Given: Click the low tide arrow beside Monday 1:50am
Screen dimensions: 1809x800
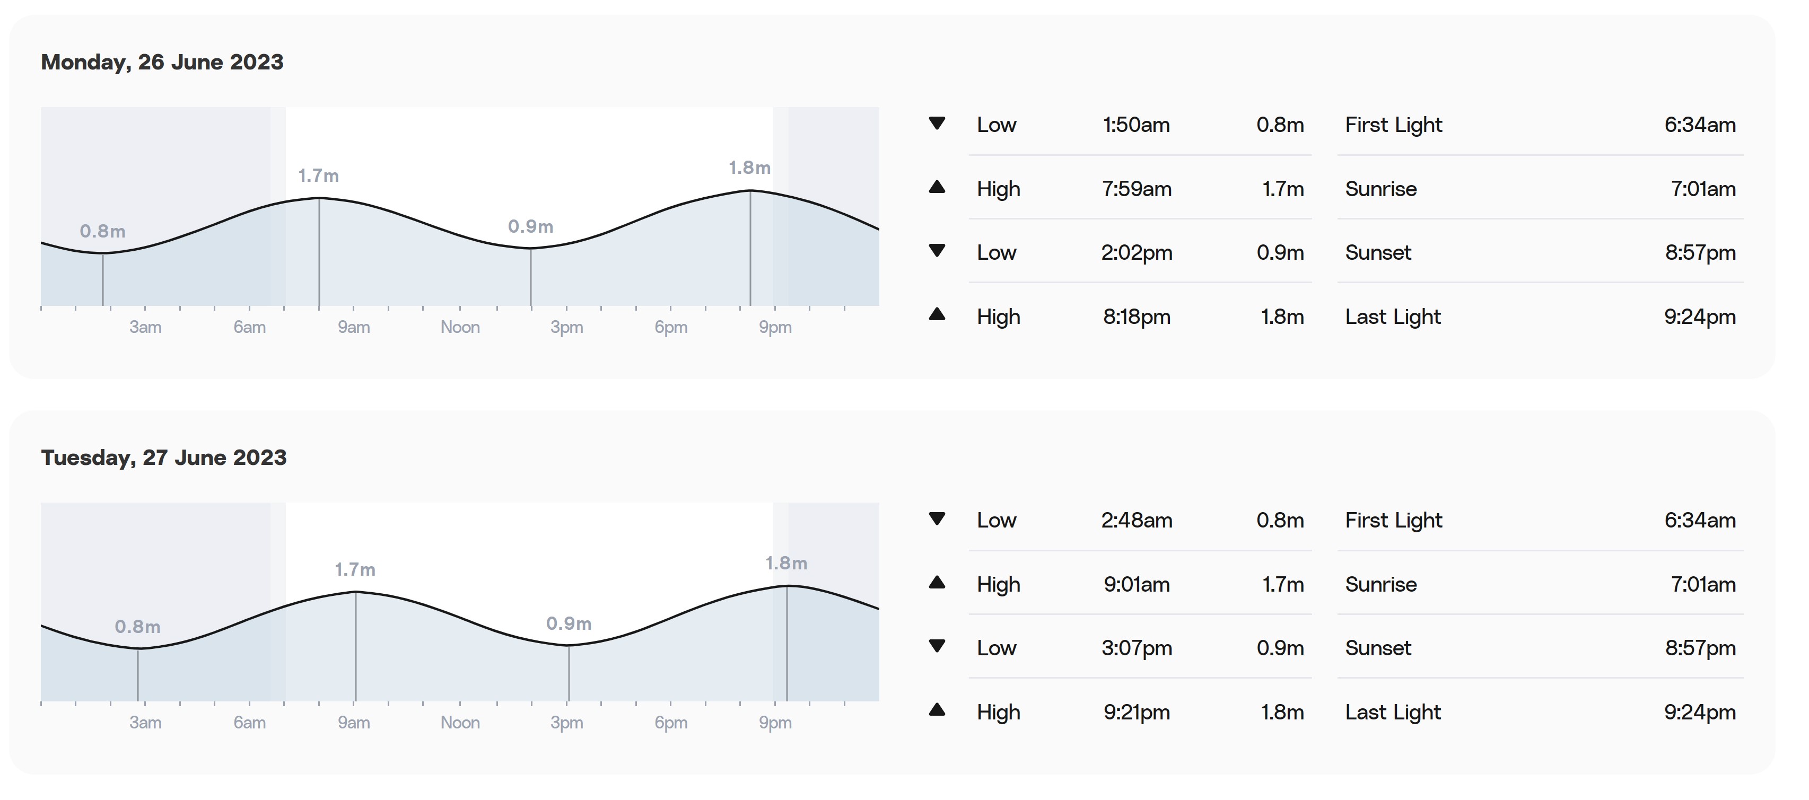Looking at the screenshot, I should (937, 124).
